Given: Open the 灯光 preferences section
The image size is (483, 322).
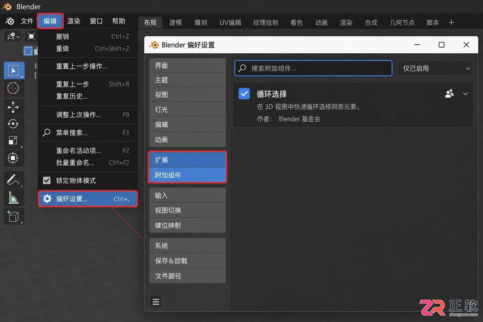Looking at the screenshot, I should click(x=187, y=110).
